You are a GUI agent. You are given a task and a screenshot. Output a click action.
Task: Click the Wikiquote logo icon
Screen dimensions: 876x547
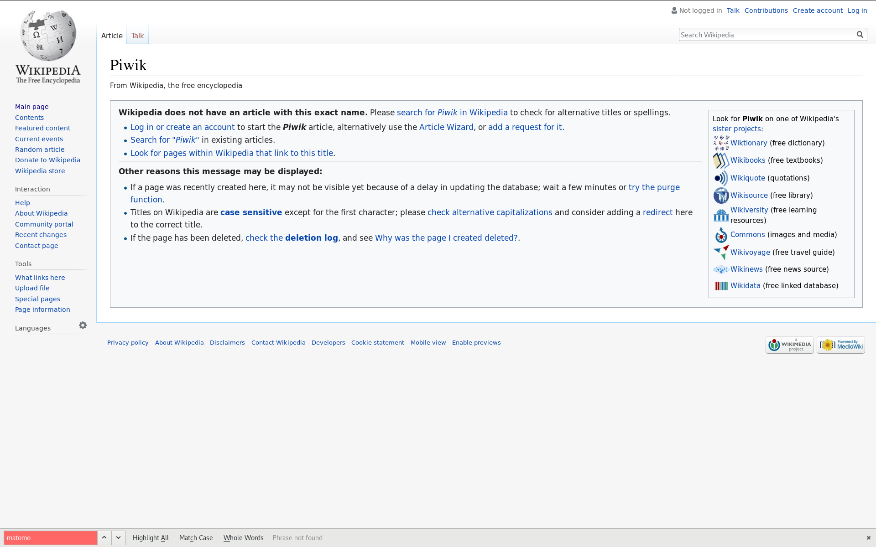coord(721,178)
